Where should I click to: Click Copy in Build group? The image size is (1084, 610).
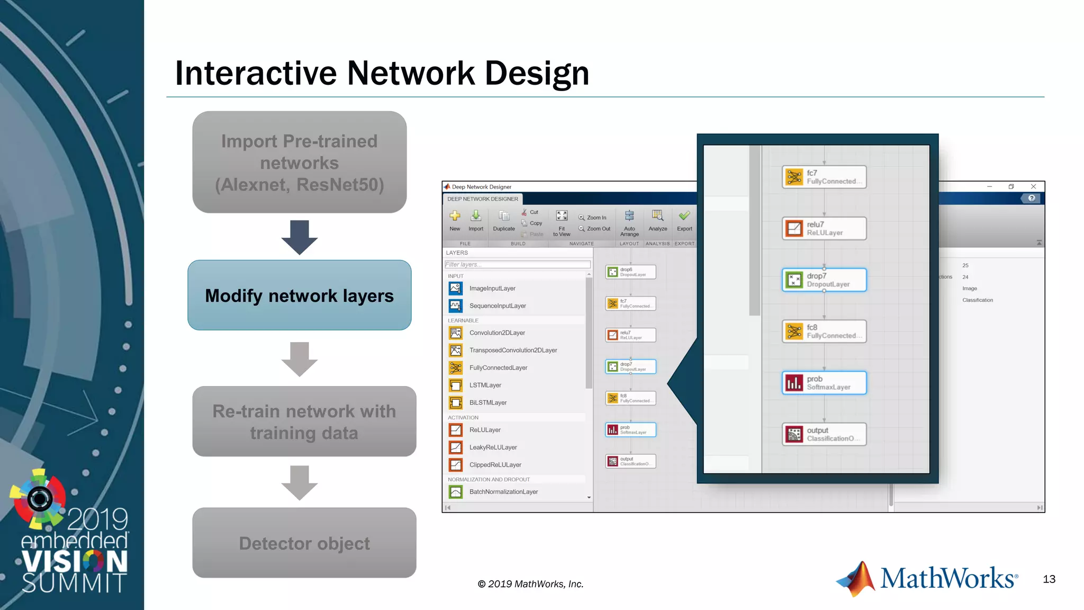(x=532, y=223)
